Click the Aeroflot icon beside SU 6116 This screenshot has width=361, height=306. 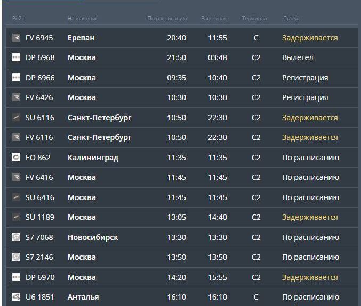(x=16, y=118)
